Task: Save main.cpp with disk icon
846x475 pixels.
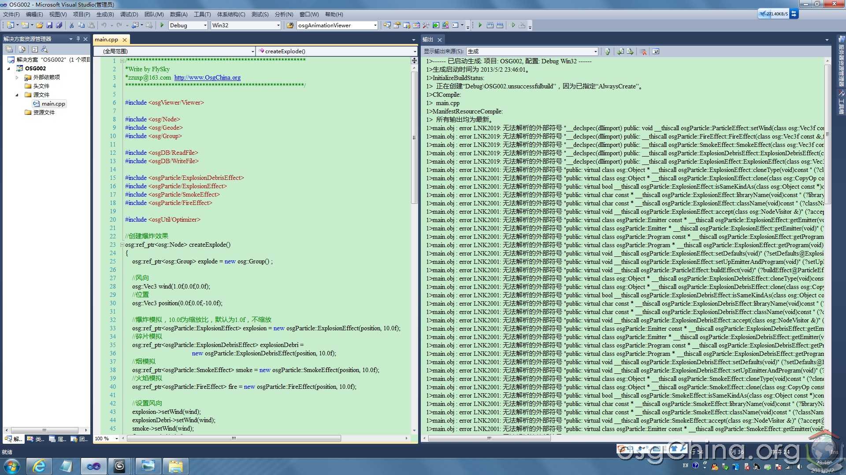Action: tap(49, 25)
